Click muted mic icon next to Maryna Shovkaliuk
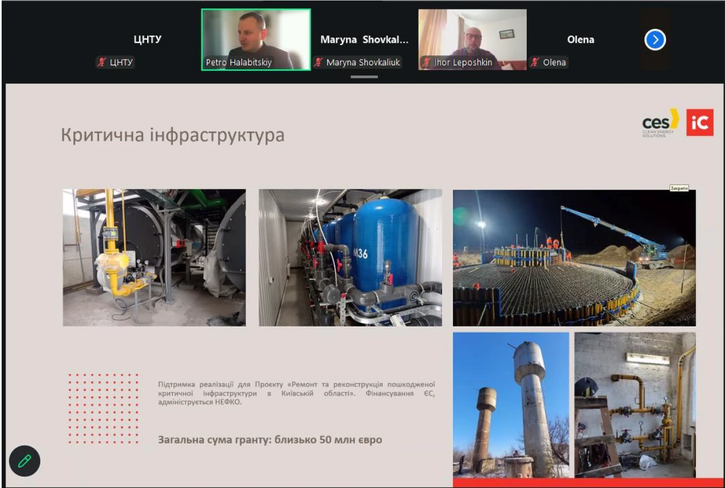The image size is (725, 488). click(319, 62)
